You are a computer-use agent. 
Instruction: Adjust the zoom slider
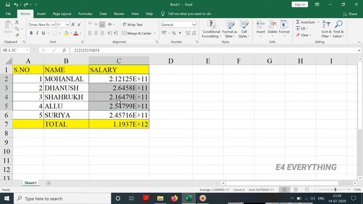[x=335, y=190]
